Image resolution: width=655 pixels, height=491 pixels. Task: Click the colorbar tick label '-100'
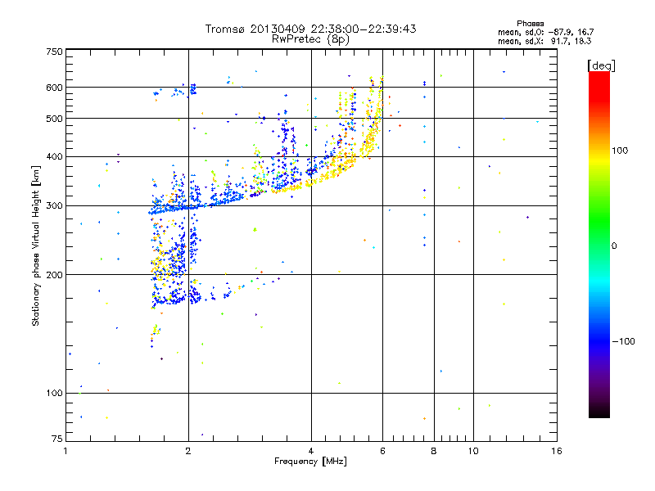coord(623,341)
